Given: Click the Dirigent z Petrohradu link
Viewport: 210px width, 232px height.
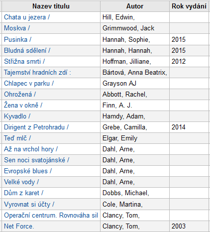Looking at the screenshot, I should coord(36,127).
